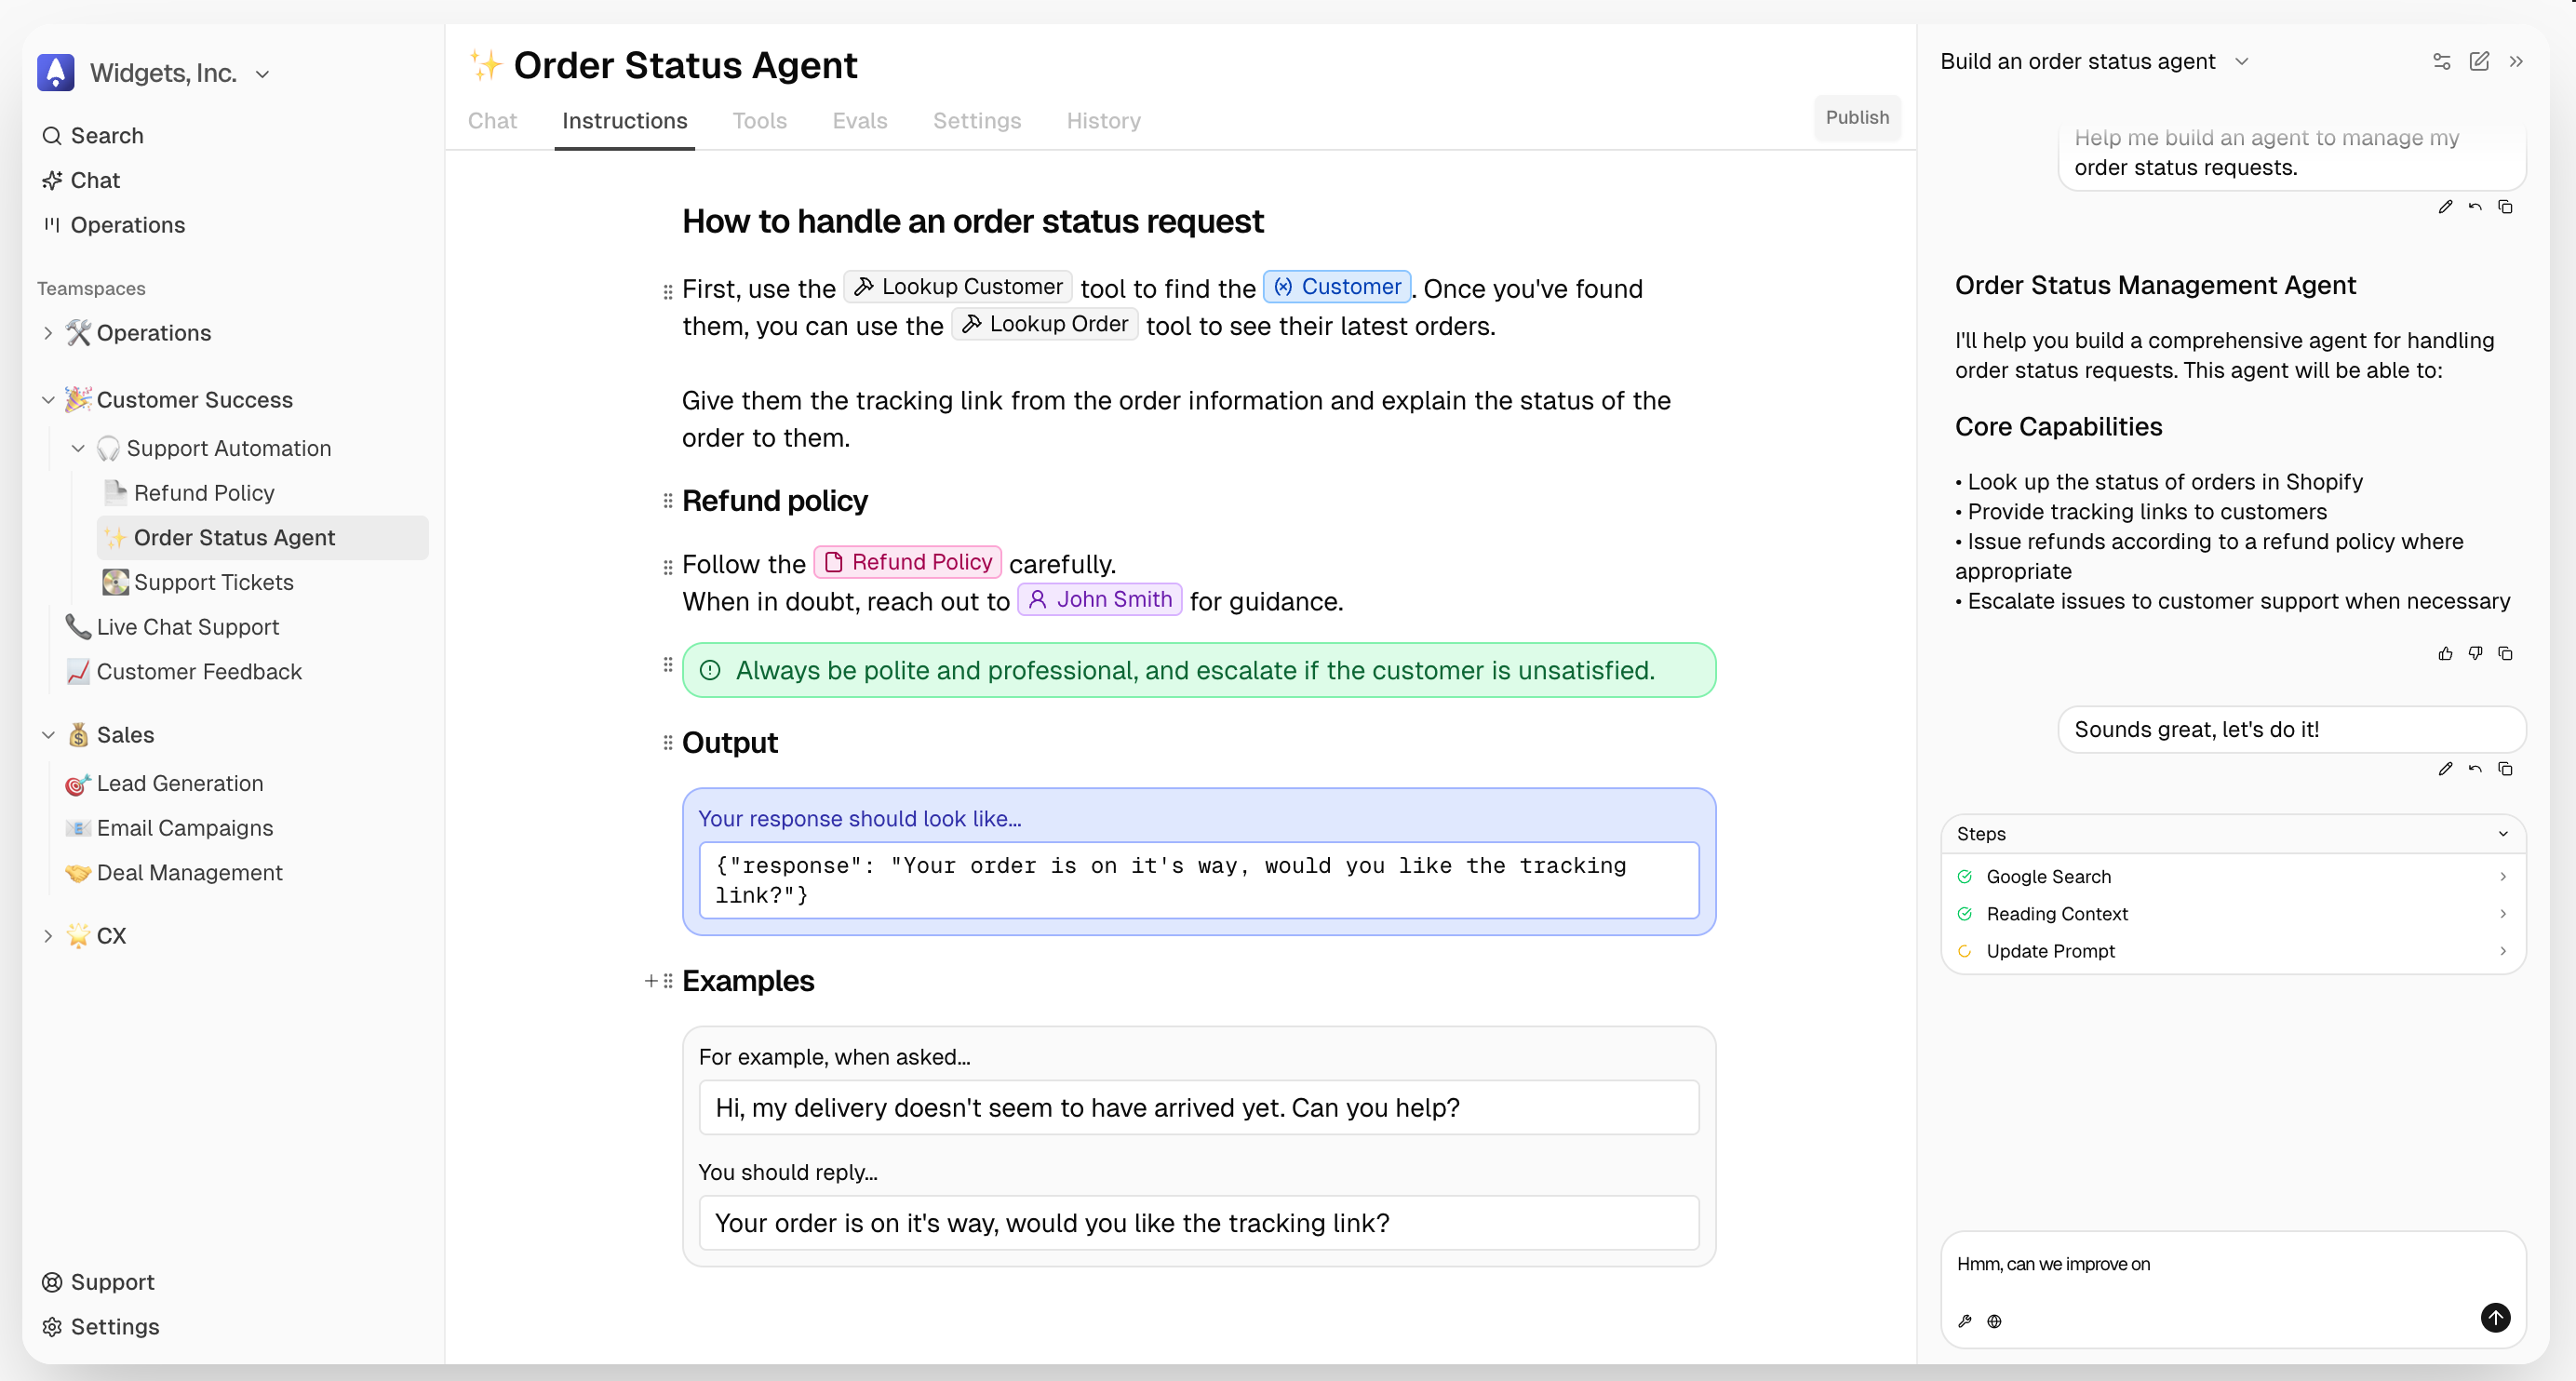Click the Publish button
The width and height of the screenshot is (2576, 1381).
[1856, 118]
